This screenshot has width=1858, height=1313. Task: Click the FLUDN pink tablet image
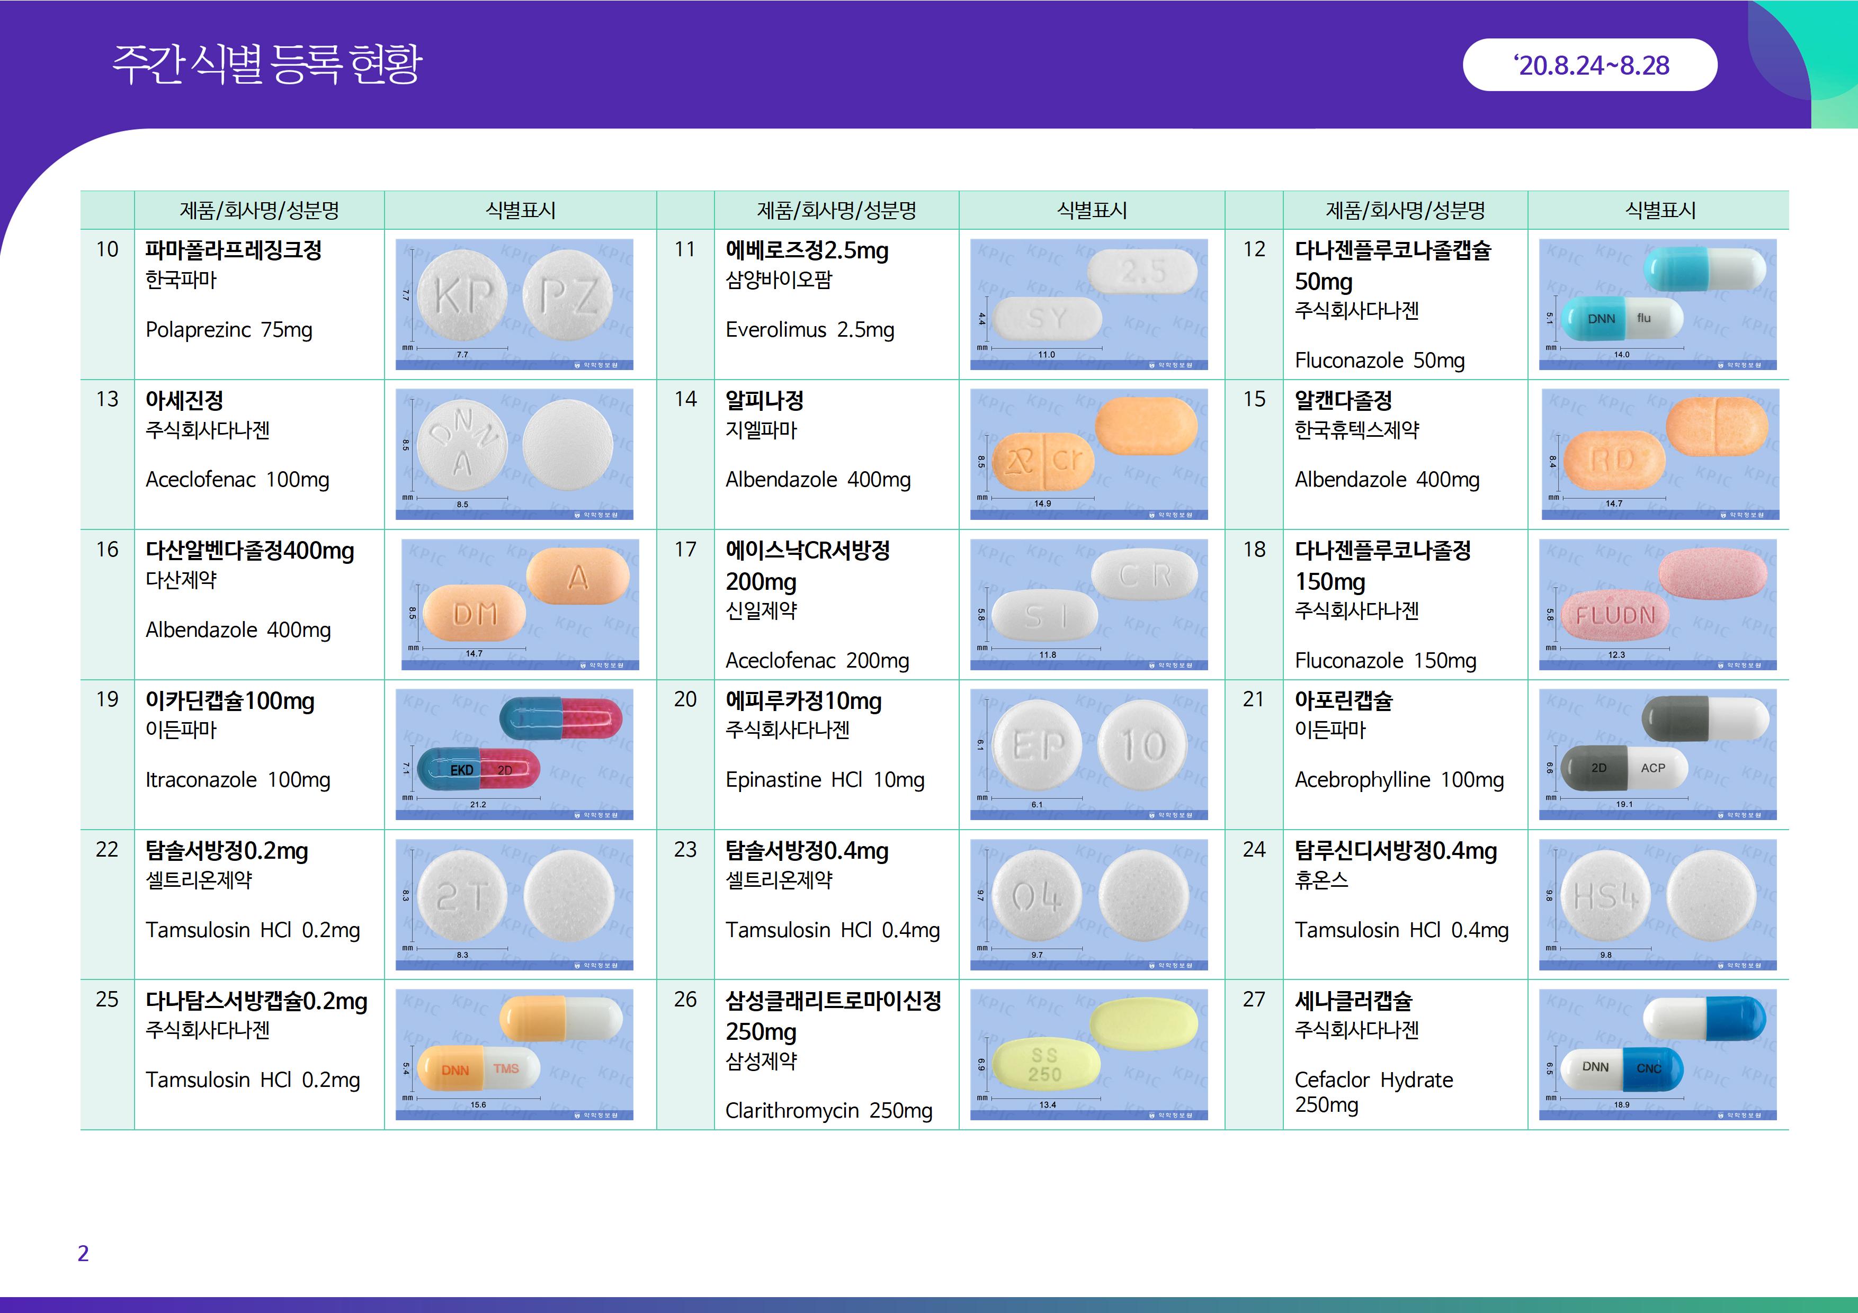[1657, 604]
